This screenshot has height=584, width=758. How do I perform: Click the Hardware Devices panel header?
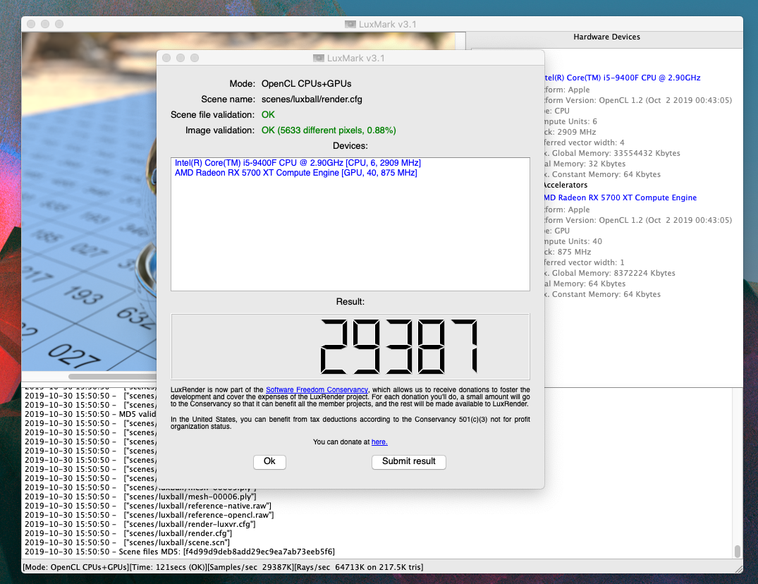coord(606,37)
